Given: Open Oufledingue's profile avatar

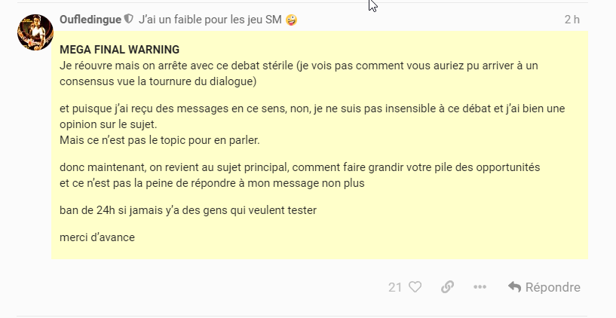Looking at the screenshot, I should tap(35, 32).
